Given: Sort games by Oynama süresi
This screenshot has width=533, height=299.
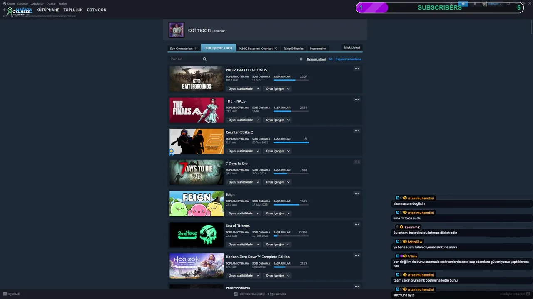Looking at the screenshot, I should coord(316,59).
